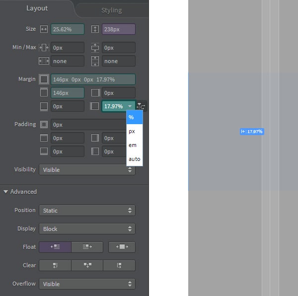Edit the max-height none field

click(x=119, y=61)
